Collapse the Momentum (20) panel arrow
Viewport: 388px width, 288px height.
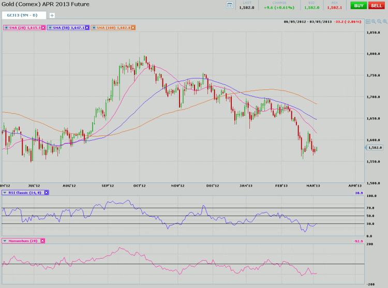click(x=5, y=241)
